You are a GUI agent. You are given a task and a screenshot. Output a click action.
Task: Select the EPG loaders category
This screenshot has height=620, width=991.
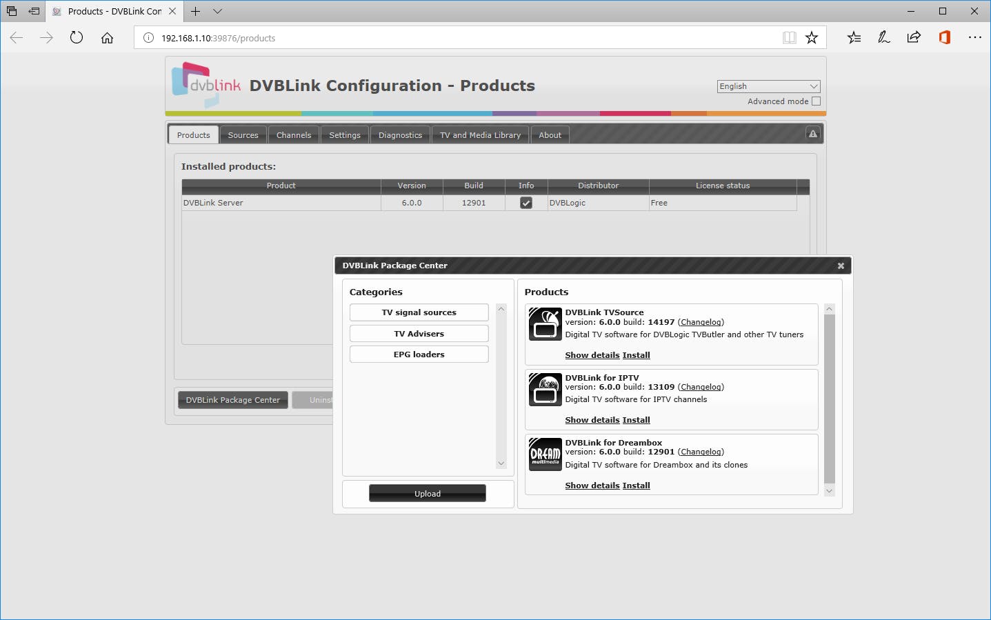pos(419,354)
